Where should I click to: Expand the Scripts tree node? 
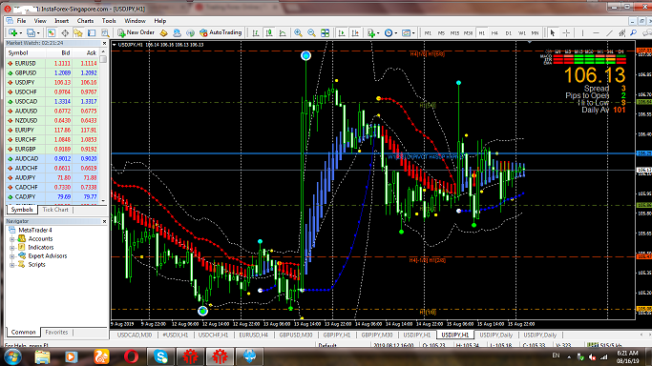click(x=12, y=265)
